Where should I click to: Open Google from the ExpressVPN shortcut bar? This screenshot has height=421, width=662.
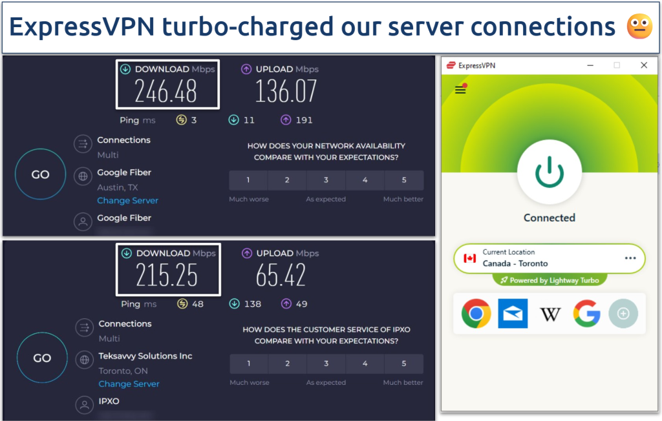click(x=586, y=313)
